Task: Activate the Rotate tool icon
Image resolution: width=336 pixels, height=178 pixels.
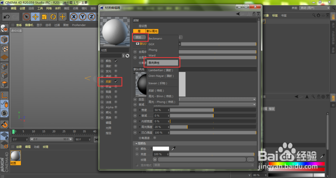Action: (53, 17)
